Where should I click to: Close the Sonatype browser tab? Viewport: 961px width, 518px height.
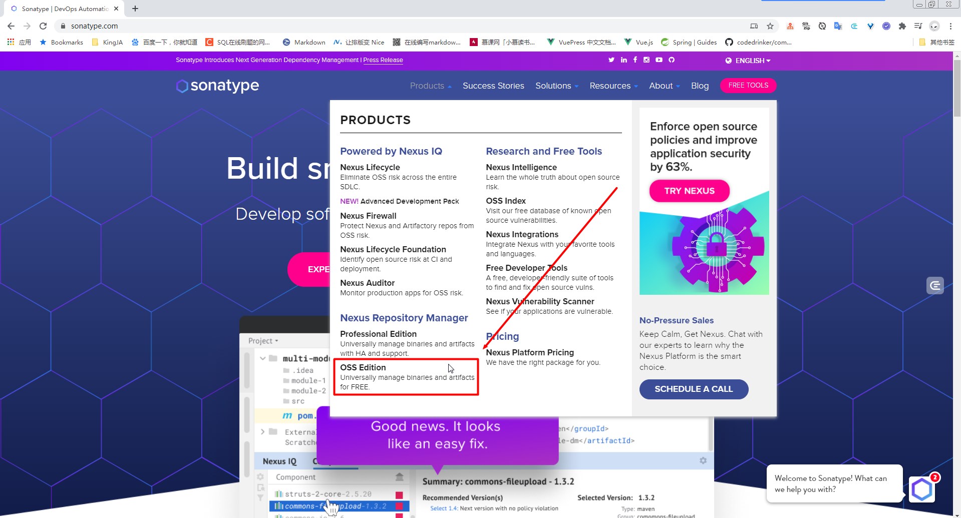tap(116, 9)
